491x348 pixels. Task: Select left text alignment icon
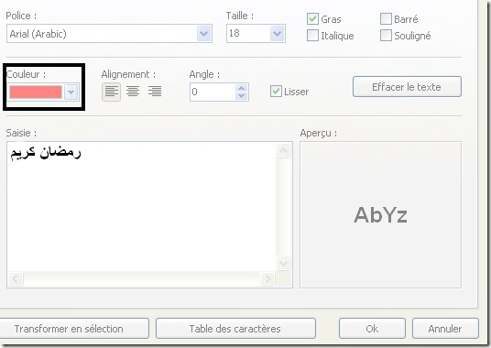click(x=111, y=92)
